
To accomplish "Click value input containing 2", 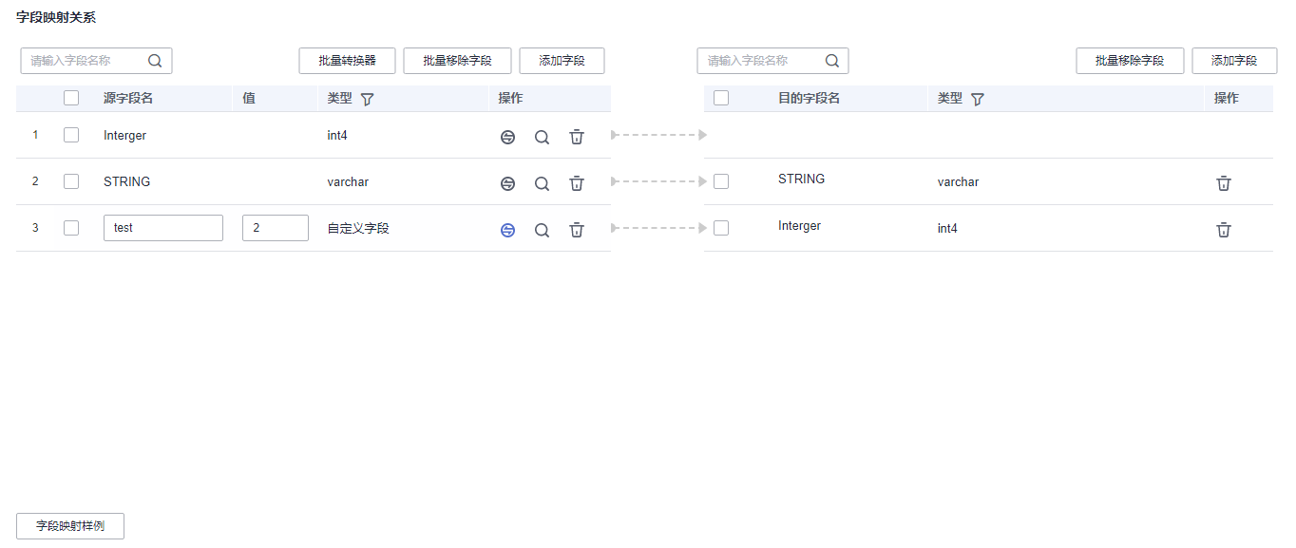I will tap(275, 228).
